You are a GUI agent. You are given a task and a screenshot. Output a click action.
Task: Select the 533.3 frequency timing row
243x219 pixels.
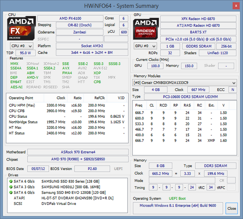click(x=185, y=124)
